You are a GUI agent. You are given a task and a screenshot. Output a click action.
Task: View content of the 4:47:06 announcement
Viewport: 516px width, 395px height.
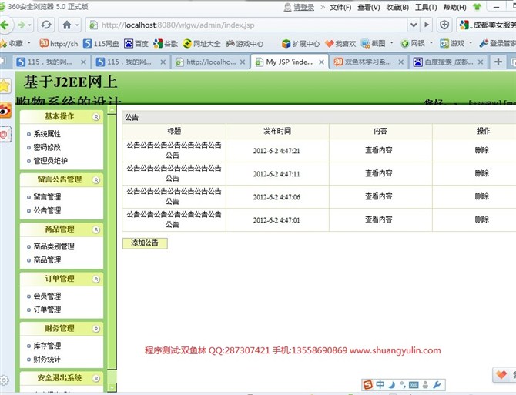click(378, 197)
